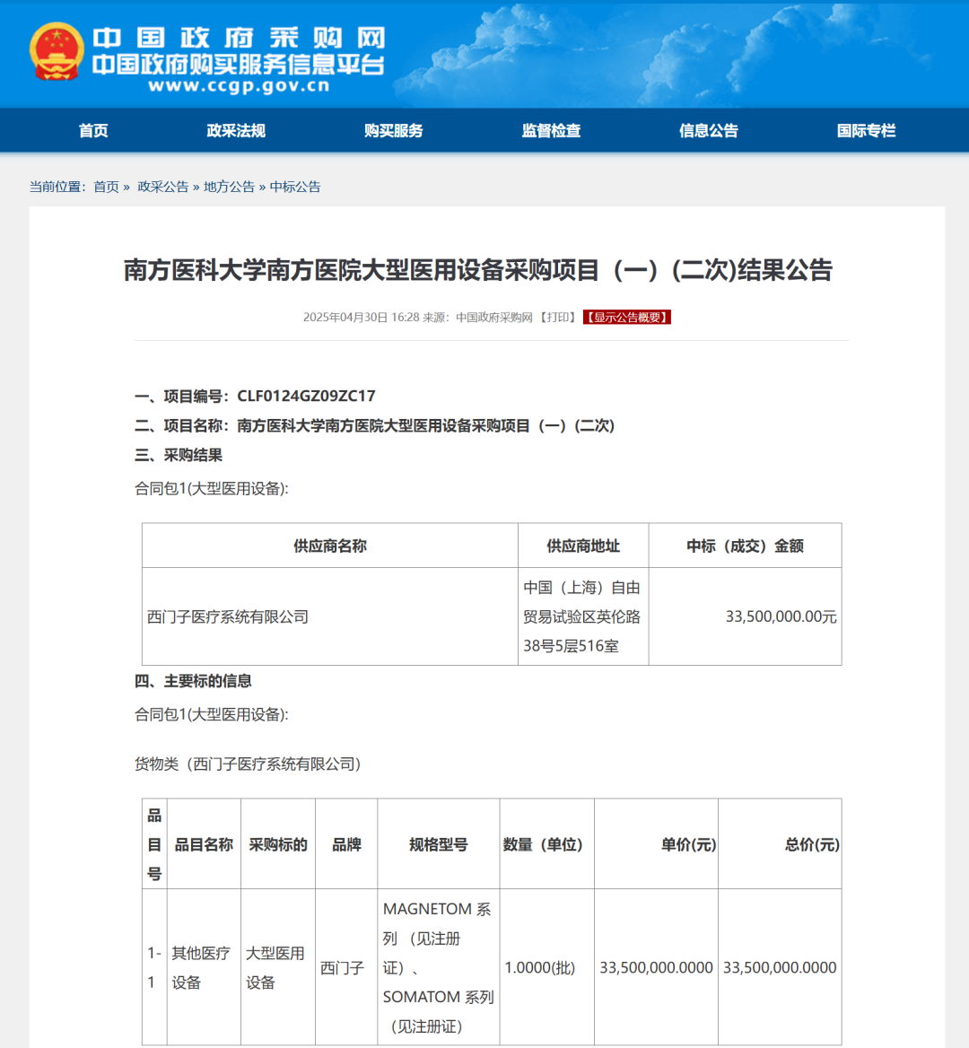Select project number CLF0124GZ09ZC17
969x1048 pixels.
click(x=306, y=396)
